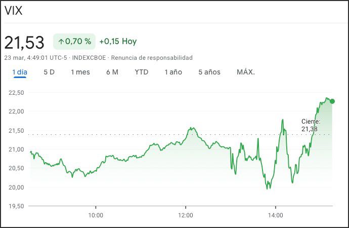Viewport: 349px width, 228px height.
Task: Click the green up-arrow in the percentage badge
Action: [x=61, y=42]
